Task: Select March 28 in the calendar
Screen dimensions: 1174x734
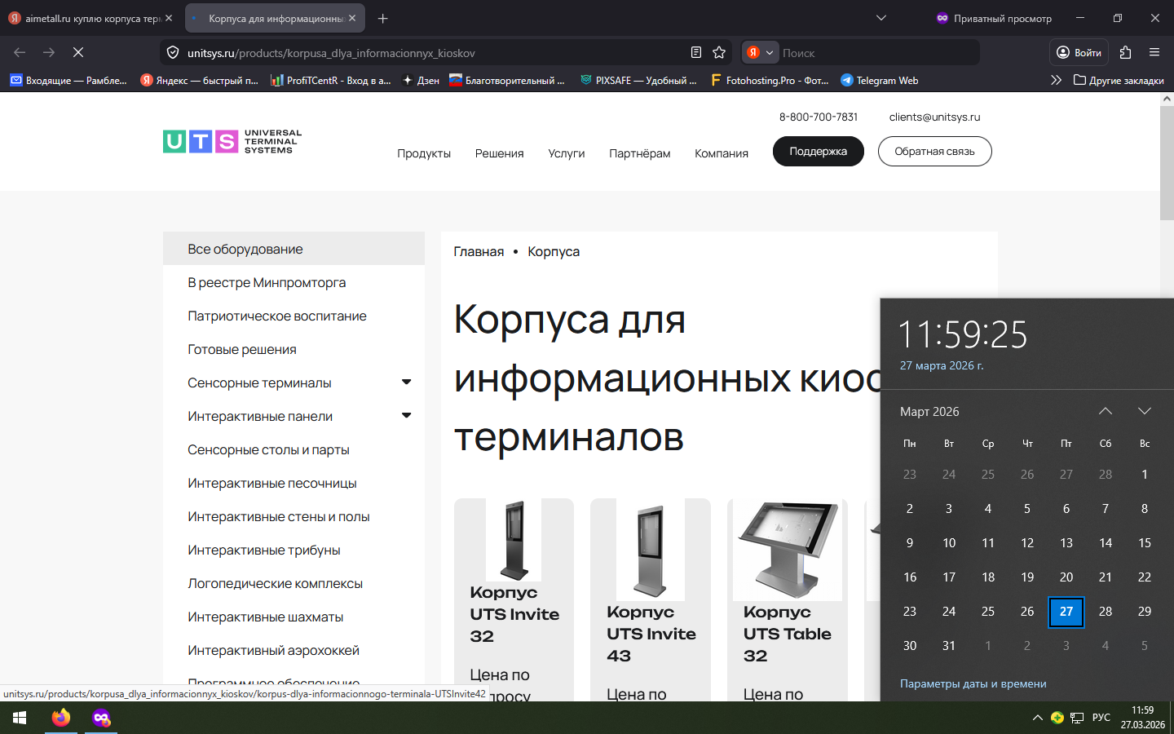Action: tap(1106, 612)
